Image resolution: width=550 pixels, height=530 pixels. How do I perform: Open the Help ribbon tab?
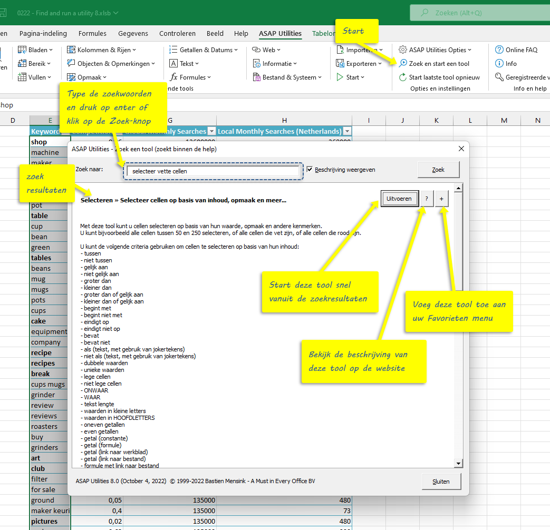[241, 33]
